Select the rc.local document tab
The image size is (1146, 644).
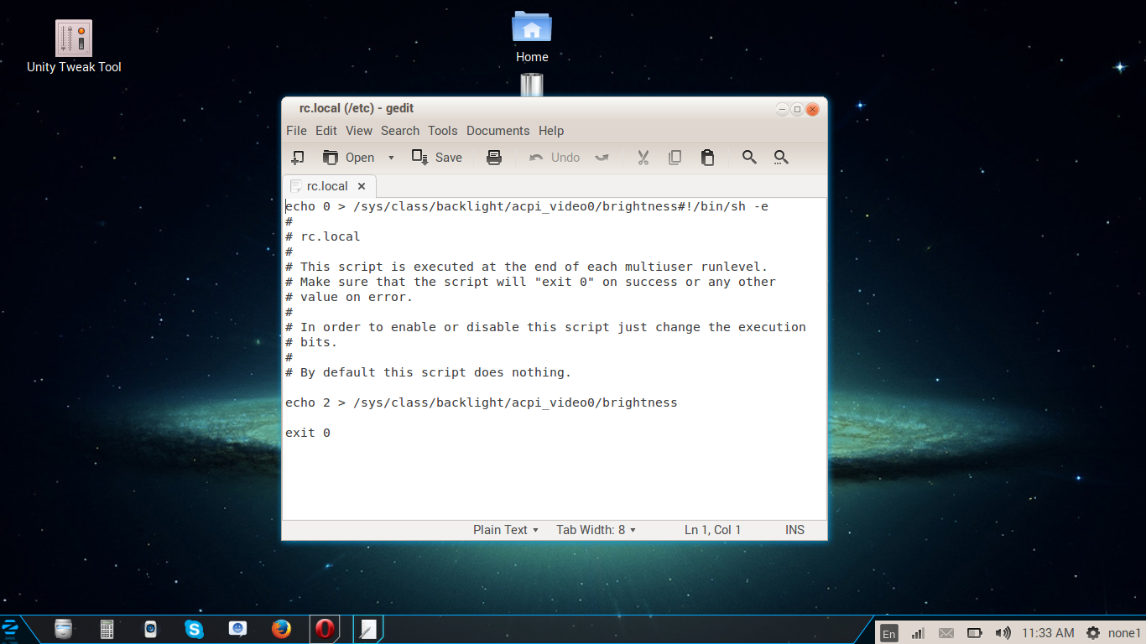pyautogui.click(x=326, y=186)
